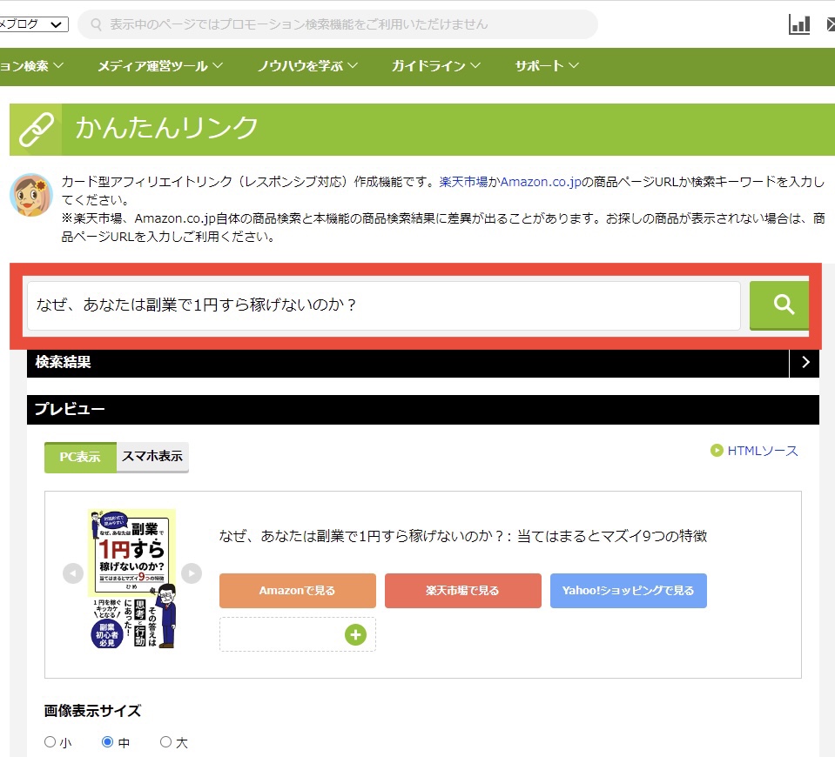The image size is (835, 757).
Task: Click the 楽天市場で見る button
Action: pos(462,590)
